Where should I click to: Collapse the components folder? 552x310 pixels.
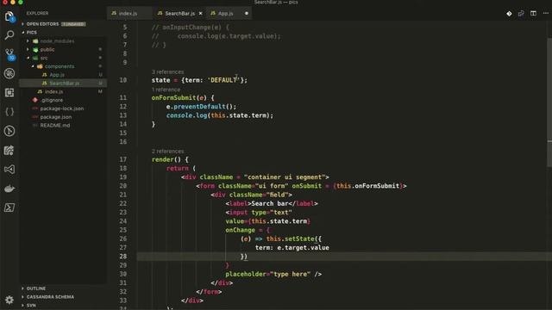click(x=60, y=66)
